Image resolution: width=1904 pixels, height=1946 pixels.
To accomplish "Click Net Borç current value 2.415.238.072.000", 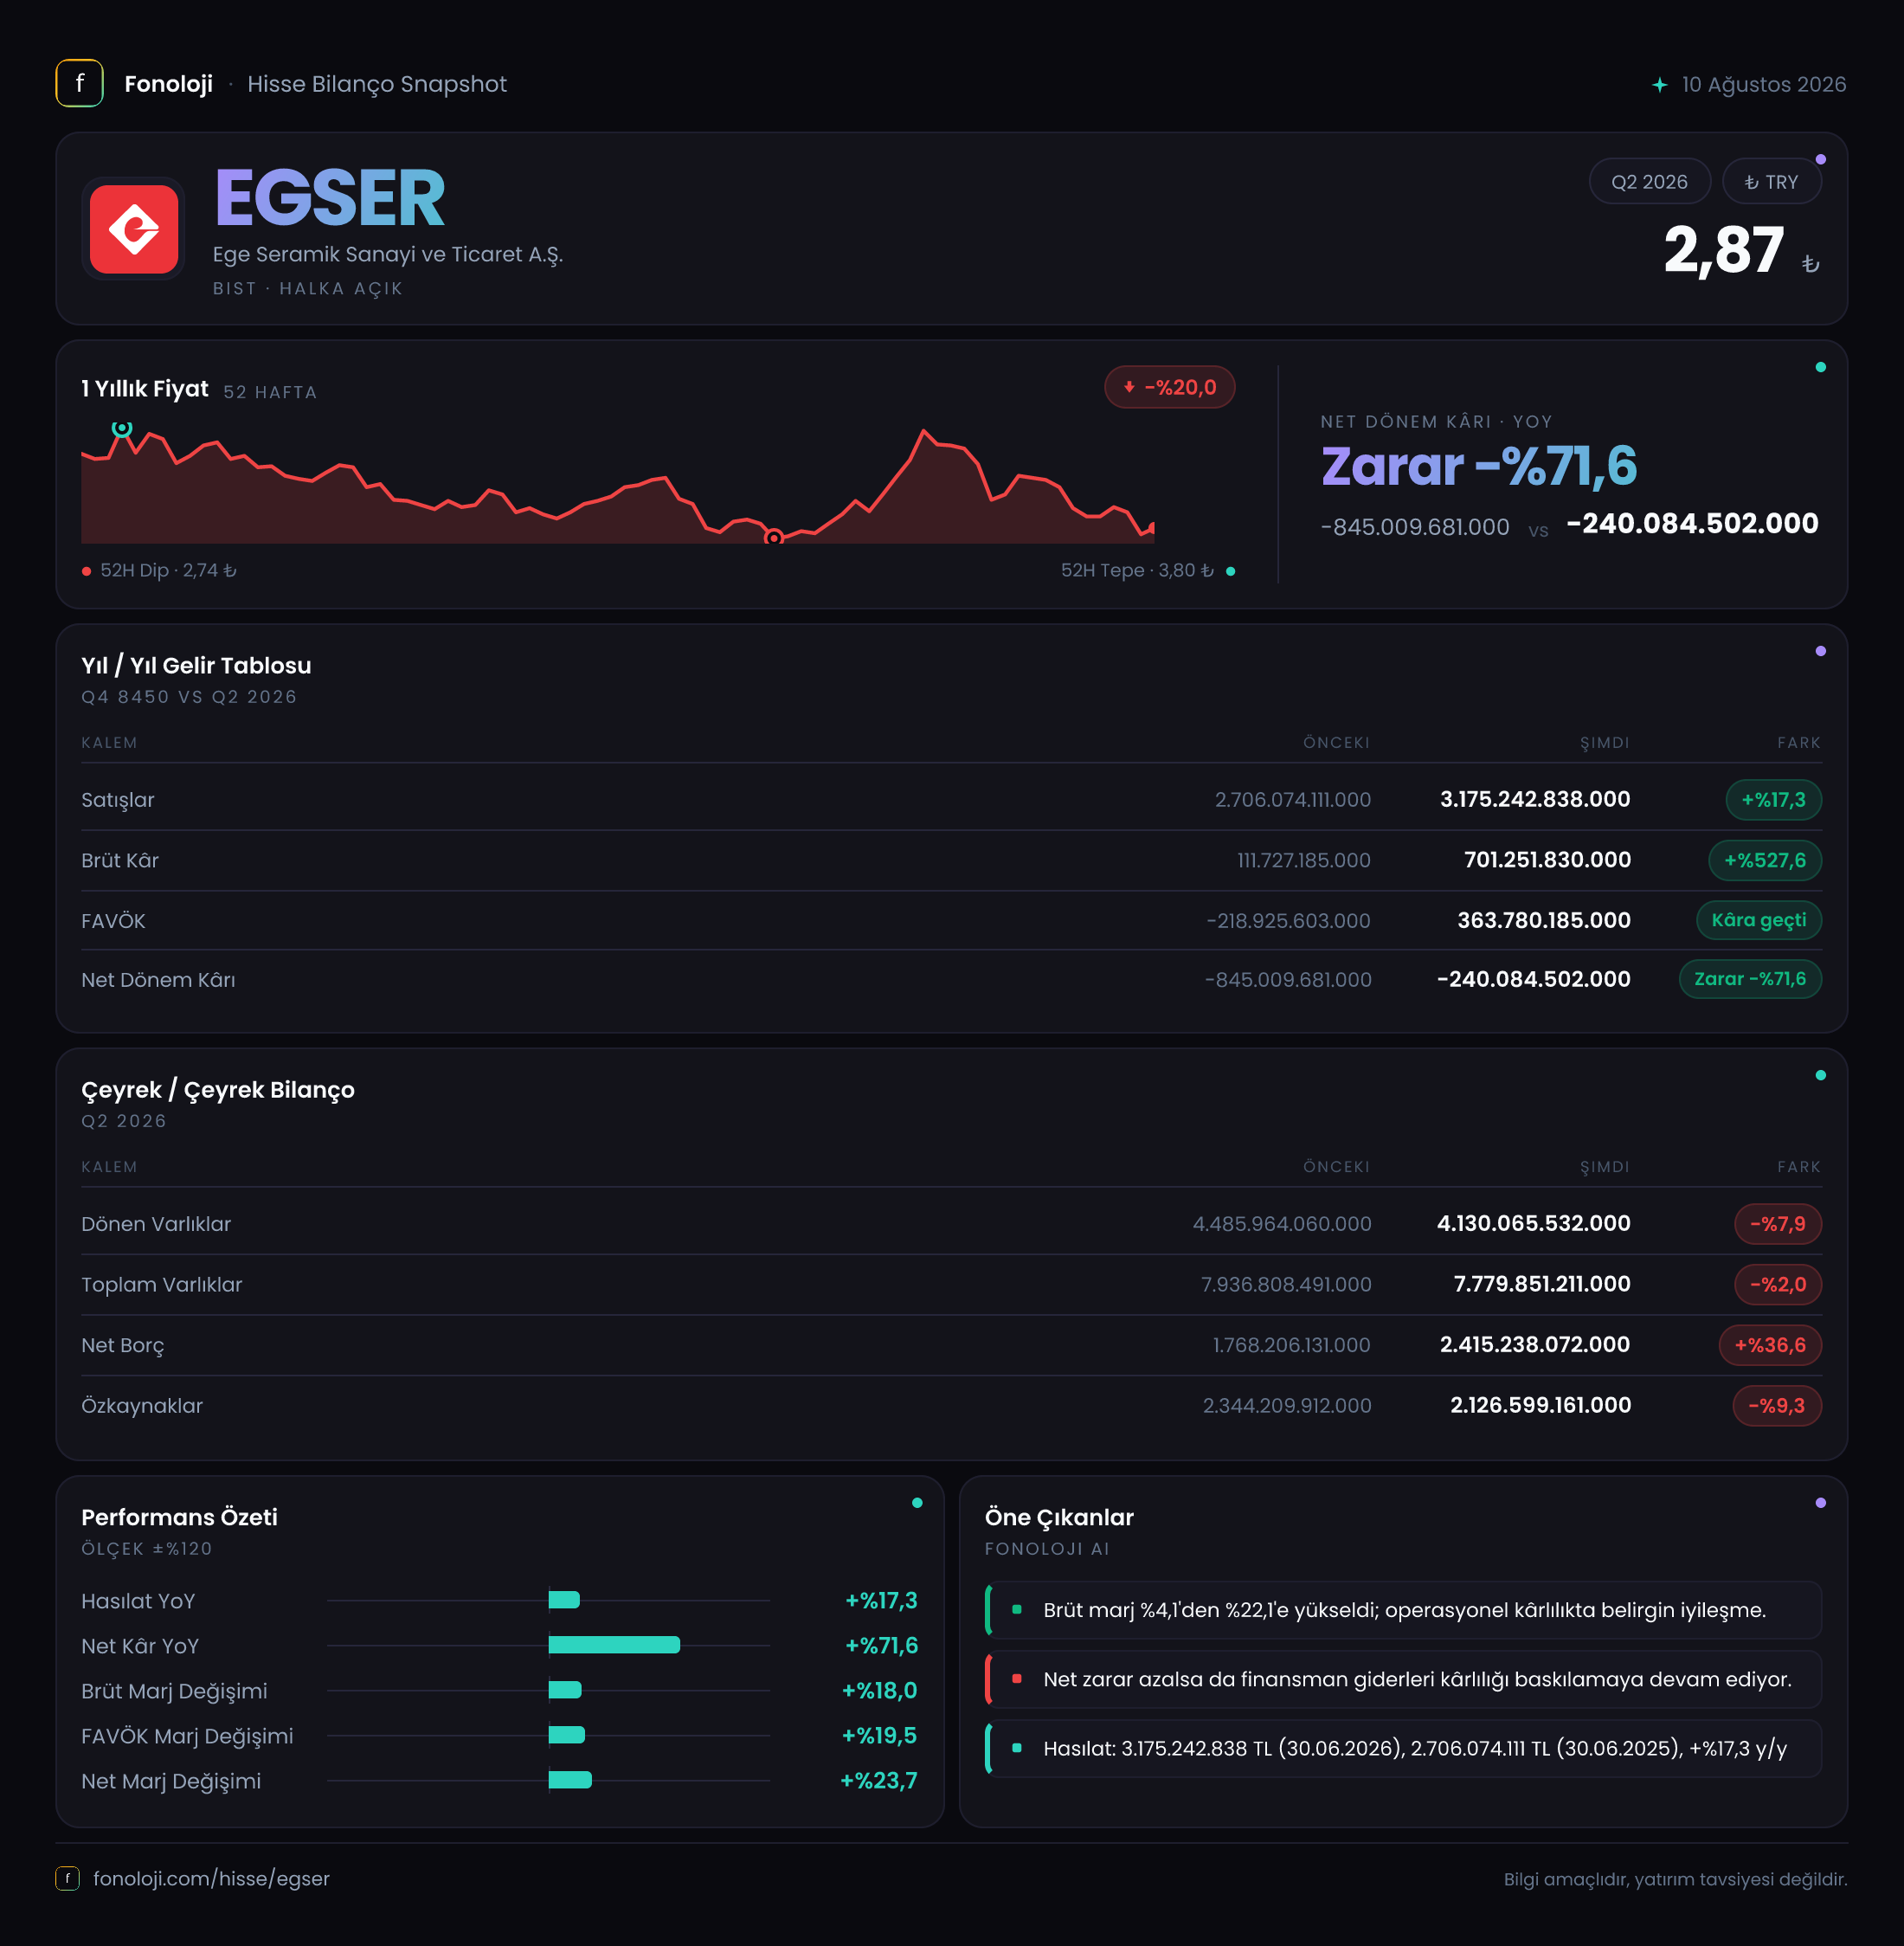I will click(x=1535, y=1344).
